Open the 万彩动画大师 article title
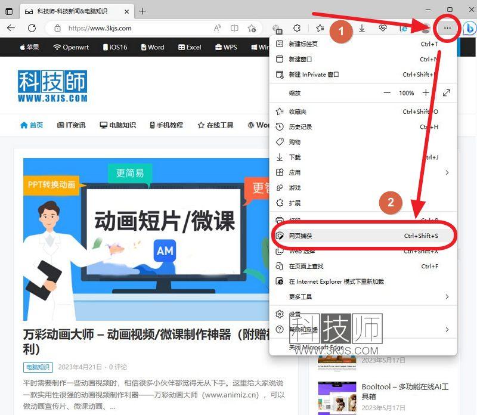 point(146,342)
